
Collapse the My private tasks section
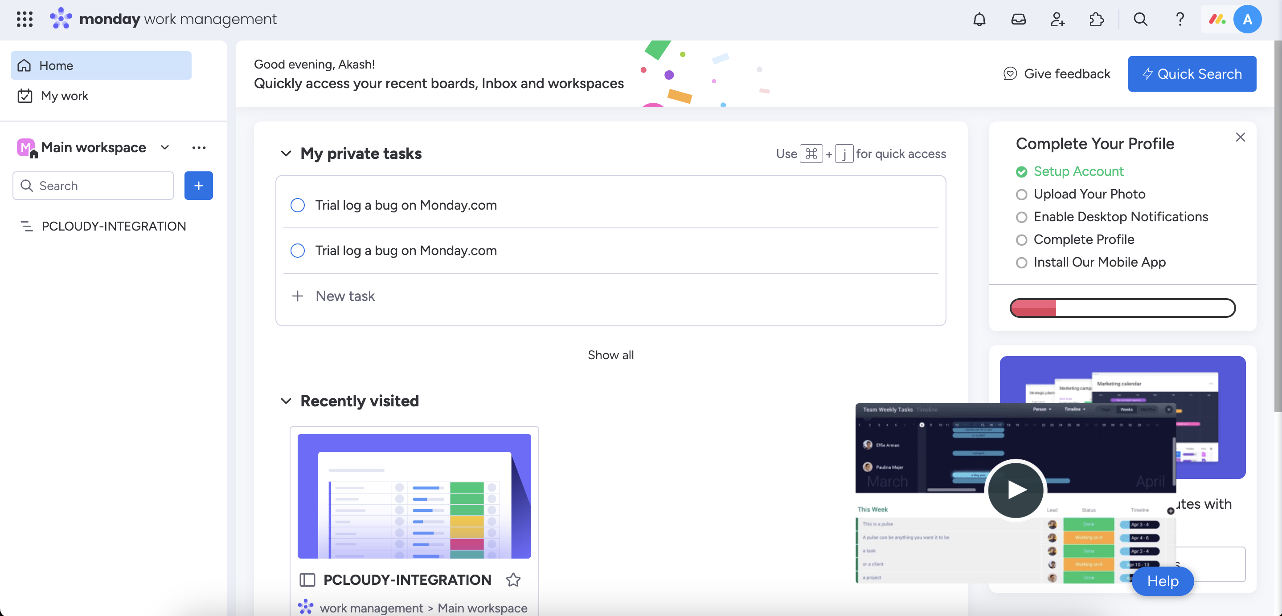pyautogui.click(x=286, y=154)
